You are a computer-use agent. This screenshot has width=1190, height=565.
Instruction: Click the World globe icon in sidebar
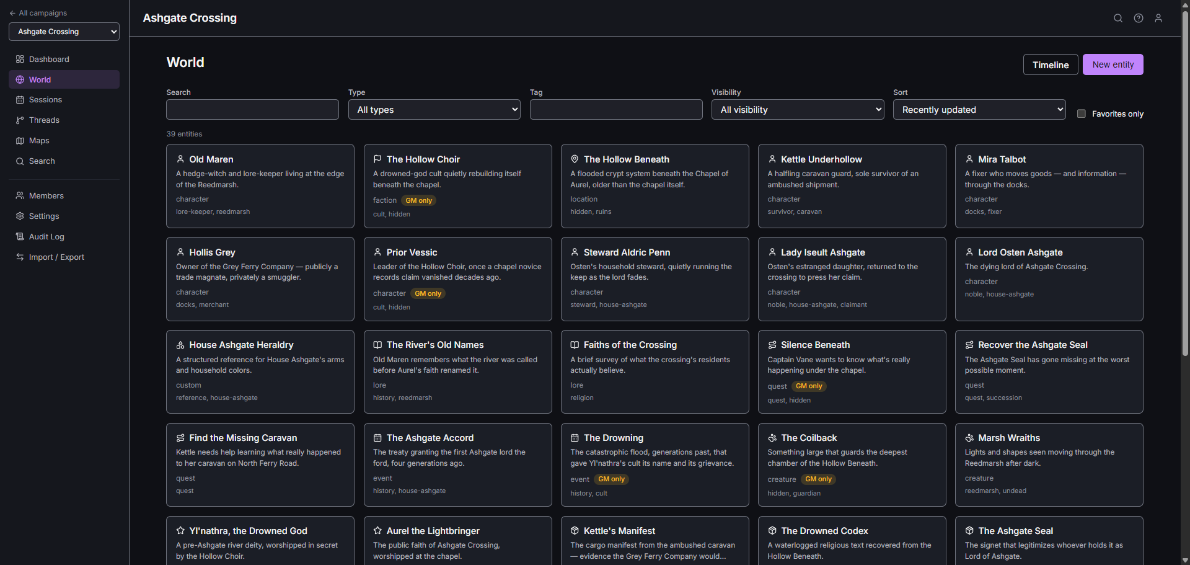click(x=20, y=79)
